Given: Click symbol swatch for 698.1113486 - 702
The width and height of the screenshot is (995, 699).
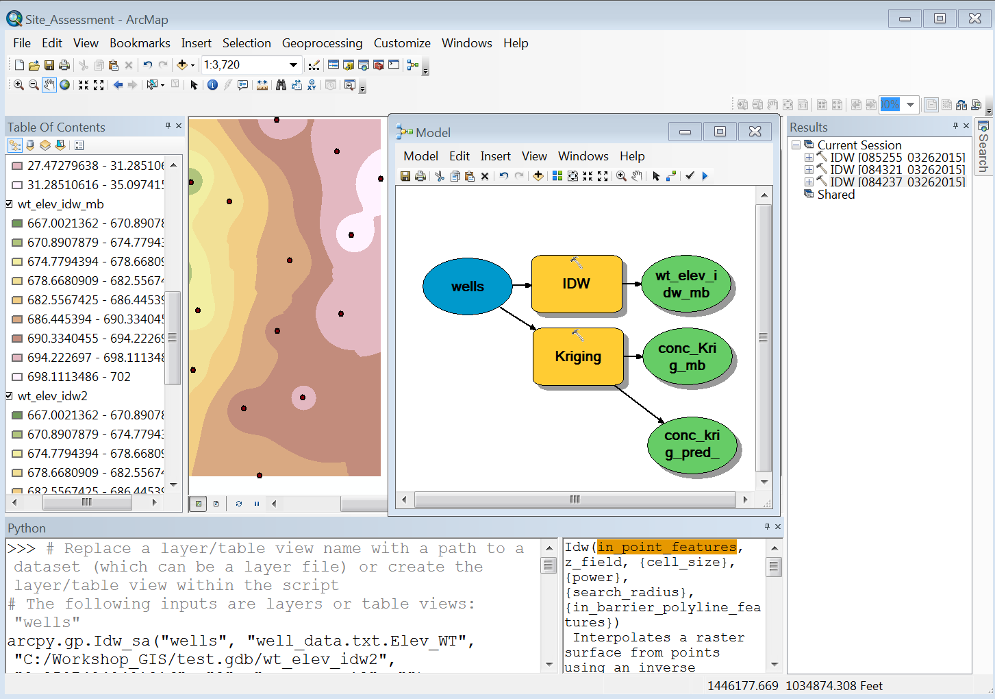Looking at the screenshot, I should pyautogui.click(x=17, y=377).
